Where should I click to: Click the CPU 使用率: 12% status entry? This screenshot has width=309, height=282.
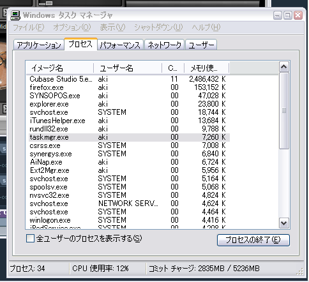pos(100,269)
